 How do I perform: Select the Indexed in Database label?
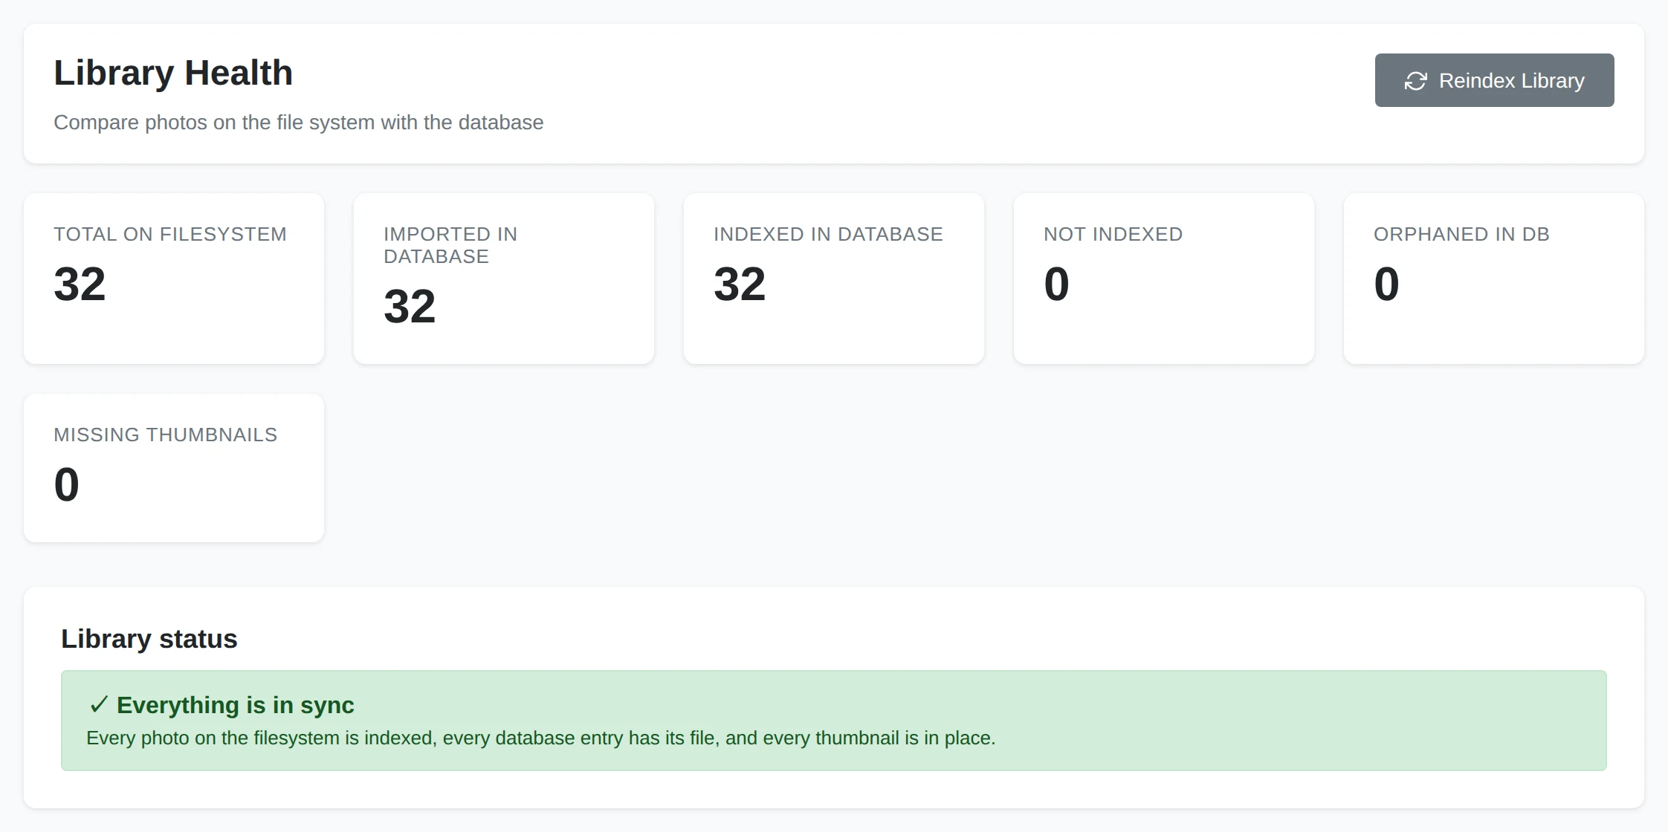pyautogui.click(x=828, y=234)
